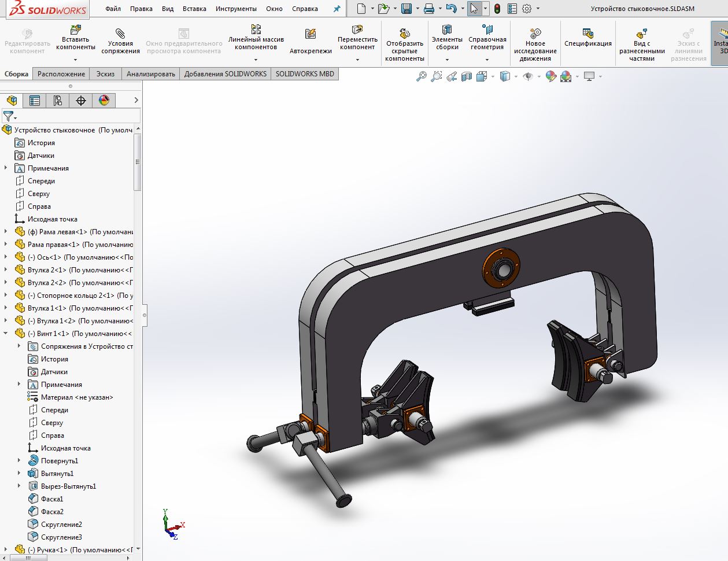Click the Bill of Materials (Спецификация) icon

click(x=587, y=34)
